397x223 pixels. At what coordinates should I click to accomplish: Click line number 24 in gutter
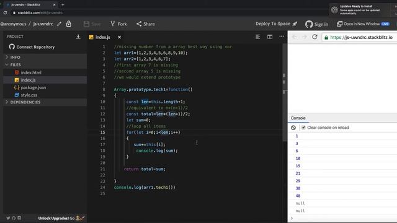(x=102, y=187)
